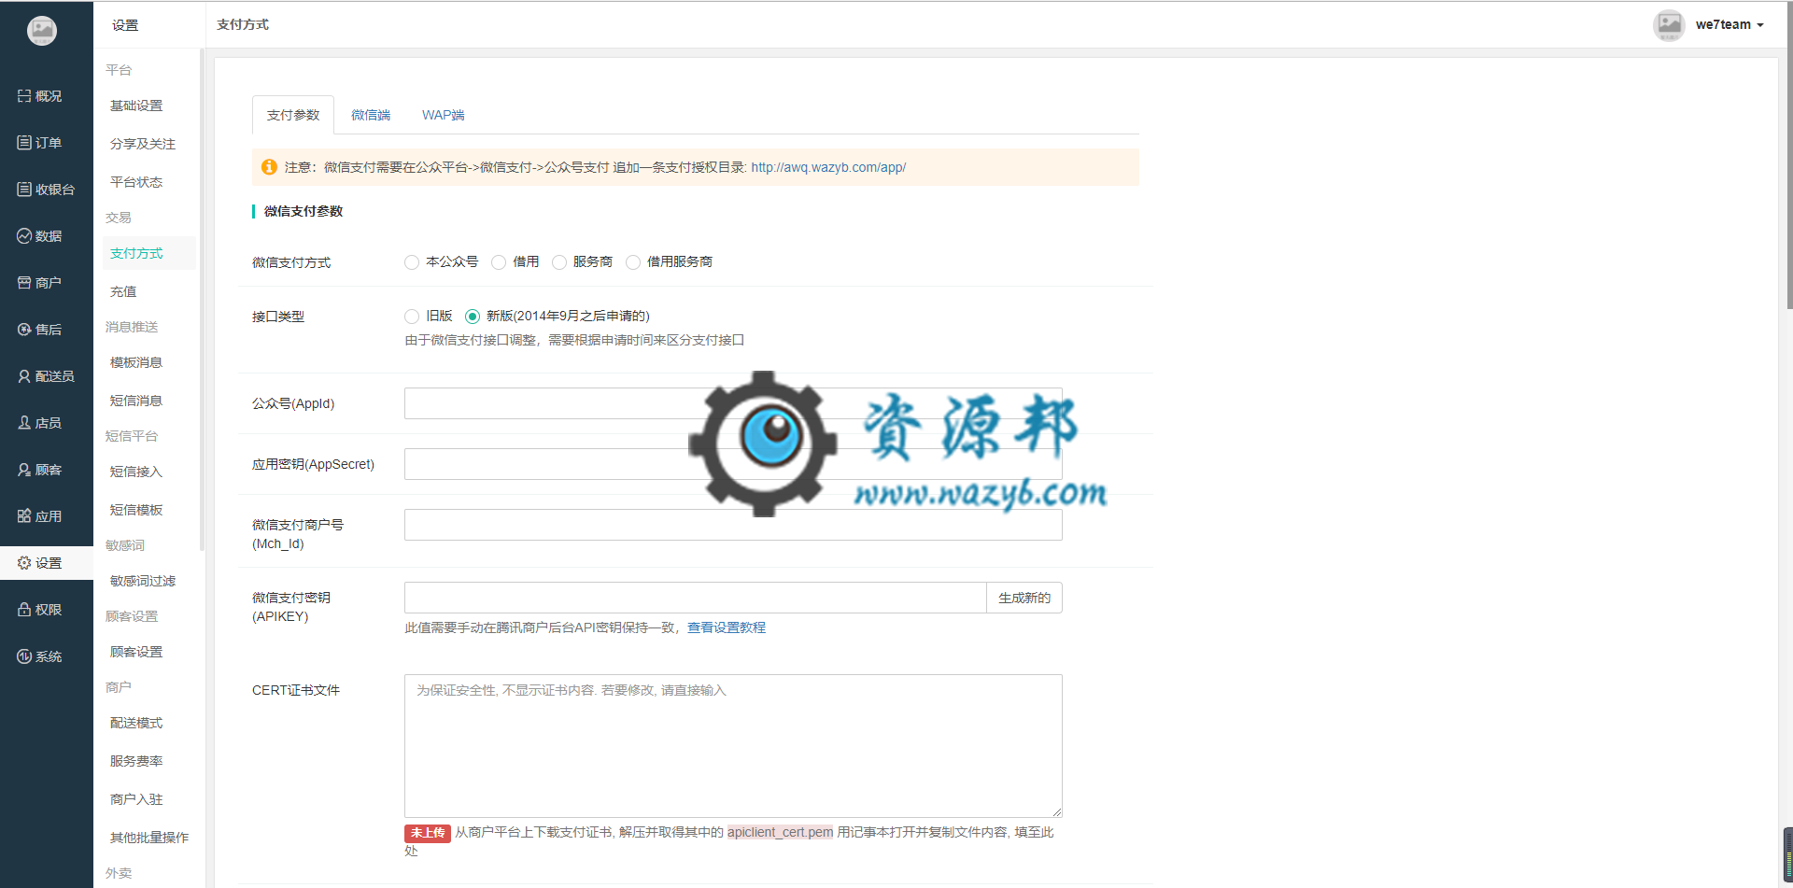This screenshot has height=888, width=1793.
Task: Select 本公众号 payment method radio
Action: (x=412, y=262)
